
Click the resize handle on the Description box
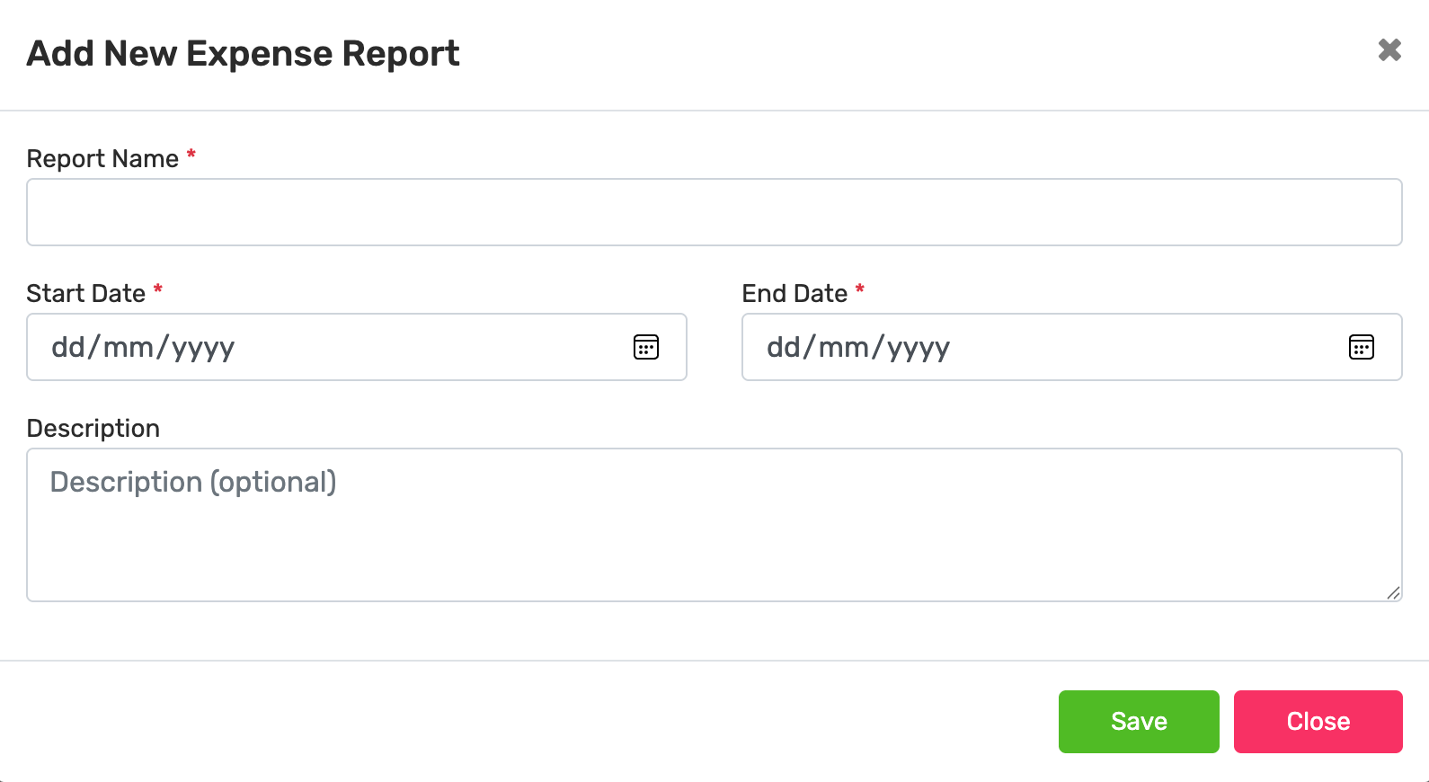point(1394,593)
